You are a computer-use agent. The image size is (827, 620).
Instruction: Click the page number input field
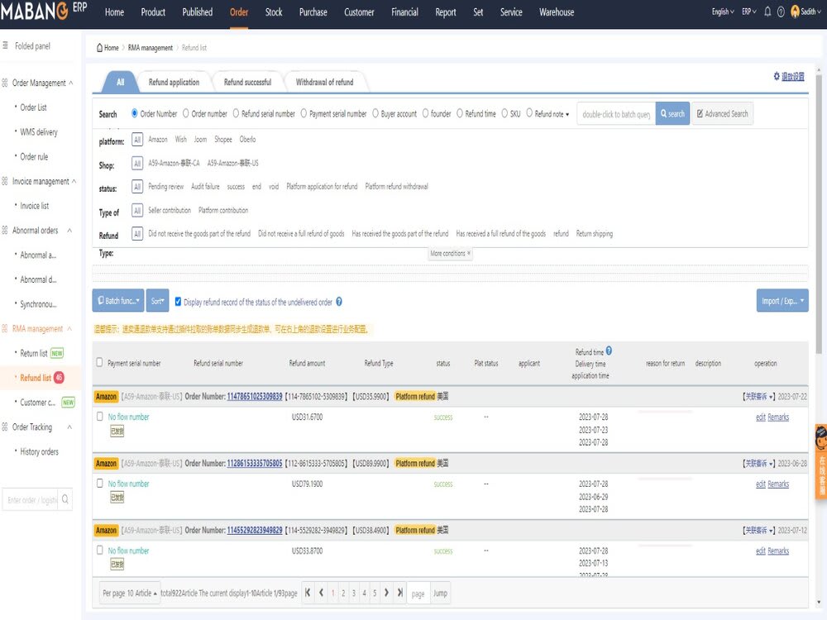418,593
